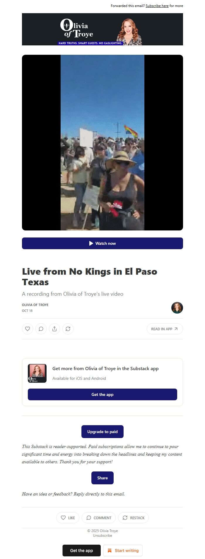Click the RESTACK pill button
The image size is (205, 559).
pos(133,518)
